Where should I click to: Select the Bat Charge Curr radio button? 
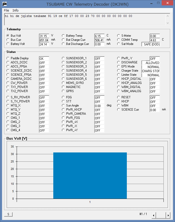(x=63, y=40)
